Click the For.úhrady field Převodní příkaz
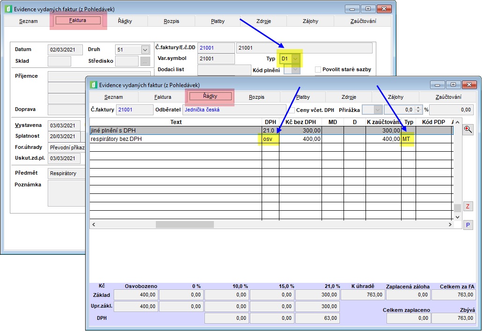Image resolution: width=483 pixels, height=332 pixels. pos(66,148)
